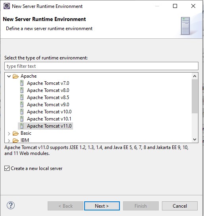Click the Apache Tomcat v7.0 server icon

(22, 83)
